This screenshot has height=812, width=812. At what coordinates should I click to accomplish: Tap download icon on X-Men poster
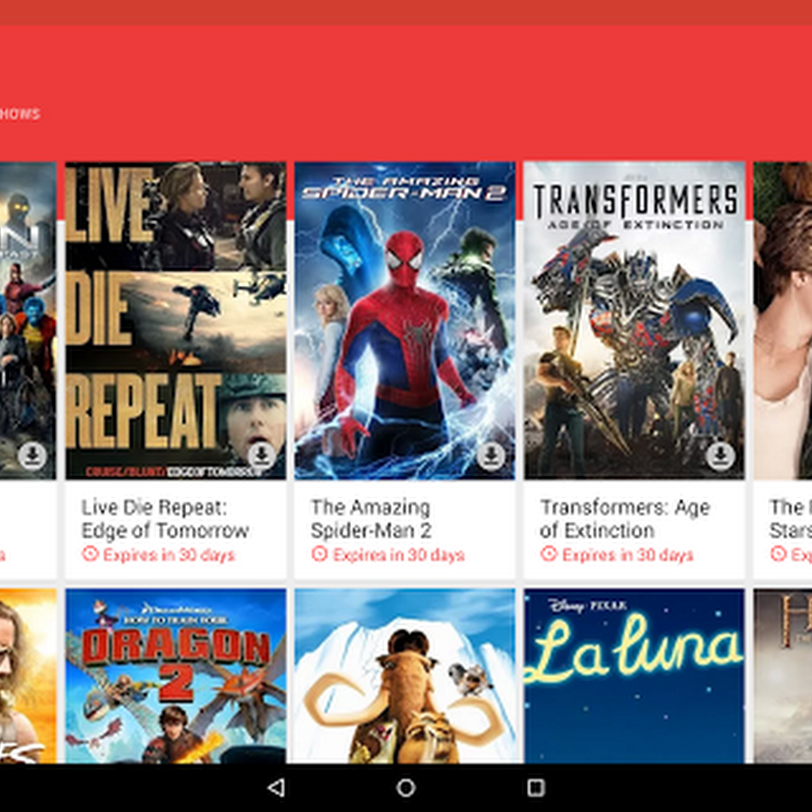tap(32, 456)
